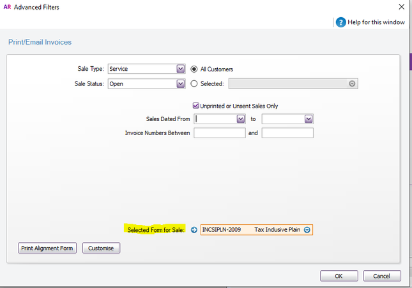Open the 'to' end date picker
Screen dimensions: 412x288
(x=308, y=119)
